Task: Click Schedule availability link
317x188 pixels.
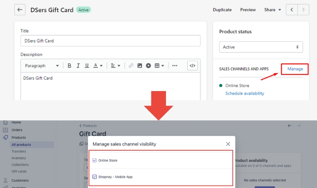Action: (x=244, y=94)
